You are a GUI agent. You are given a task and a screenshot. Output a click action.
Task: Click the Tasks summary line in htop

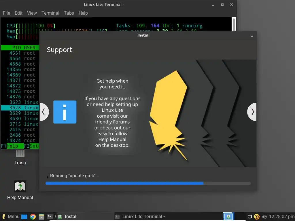click(x=159, y=26)
